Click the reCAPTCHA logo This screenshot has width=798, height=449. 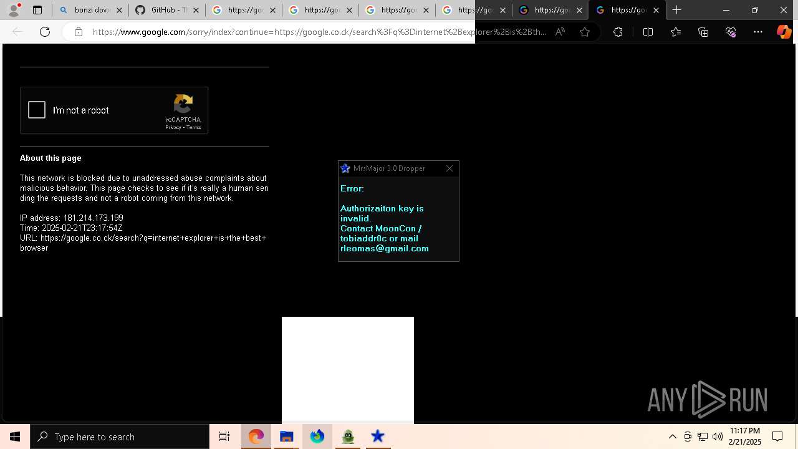coord(183,104)
